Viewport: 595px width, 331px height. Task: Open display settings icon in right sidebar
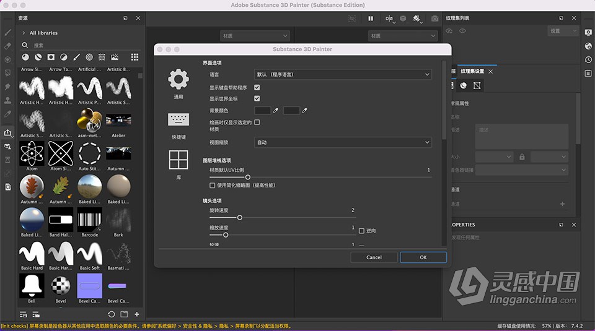[x=588, y=33]
